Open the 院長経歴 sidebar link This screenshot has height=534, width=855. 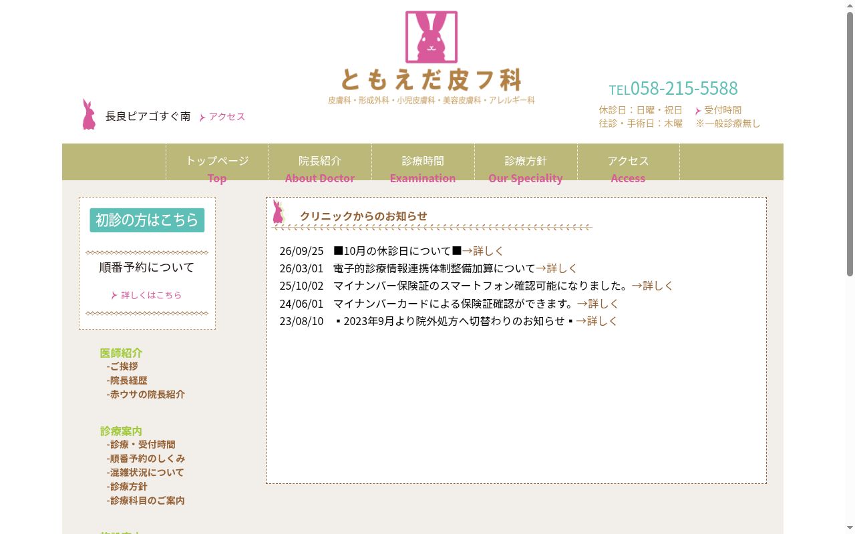click(127, 380)
